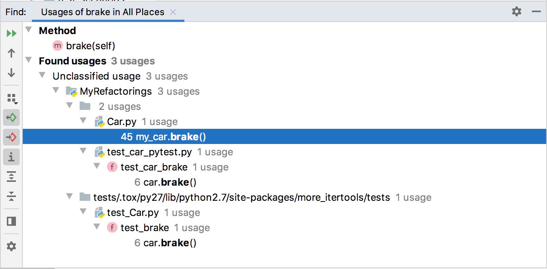Rerun the brake usages search

tap(11, 33)
